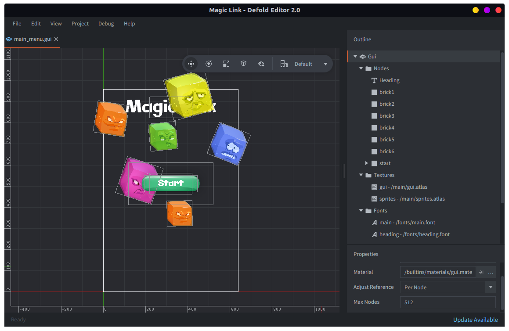
Task: Open the Project menu
Action: pos(80,24)
